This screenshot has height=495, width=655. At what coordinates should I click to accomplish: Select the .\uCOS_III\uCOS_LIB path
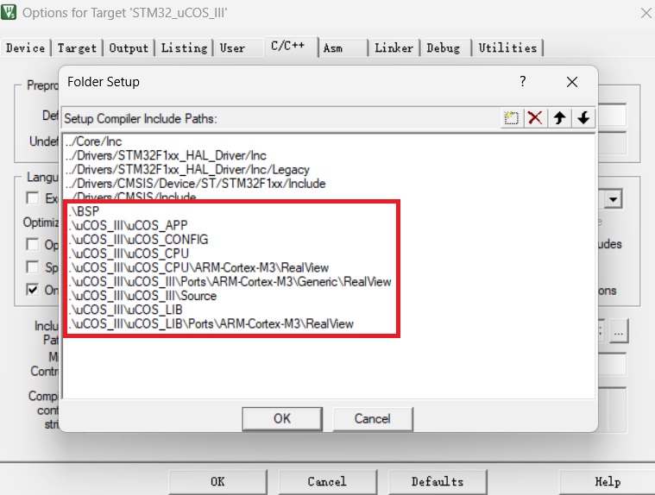(126, 310)
